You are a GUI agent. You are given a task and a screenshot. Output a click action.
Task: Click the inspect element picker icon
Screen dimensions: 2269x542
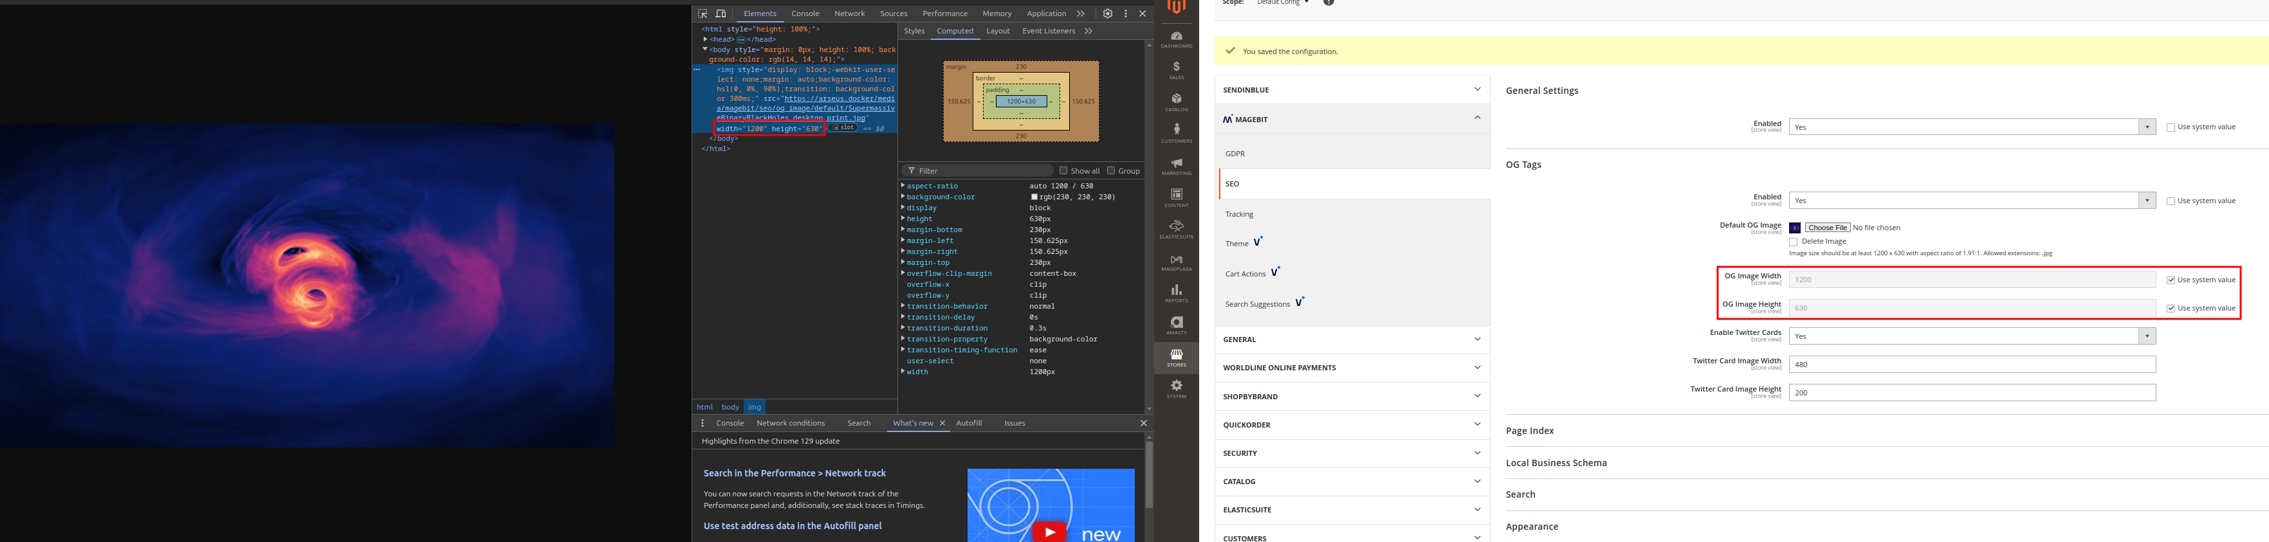[702, 14]
